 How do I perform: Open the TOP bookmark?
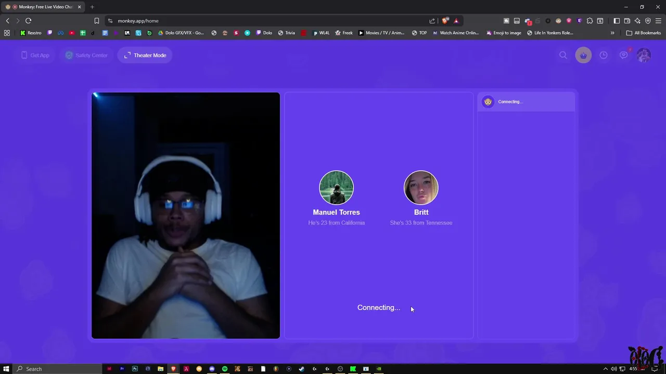click(x=419, y=33)
